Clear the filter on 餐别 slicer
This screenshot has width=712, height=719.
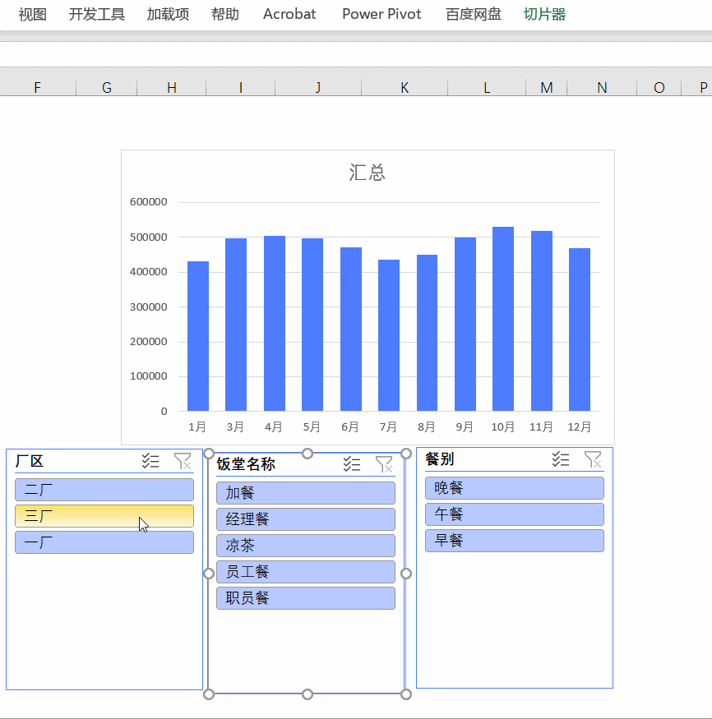coord(593,459)
